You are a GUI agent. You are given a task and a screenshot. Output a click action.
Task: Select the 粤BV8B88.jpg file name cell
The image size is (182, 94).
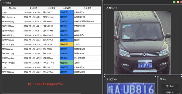click(12, 26)
